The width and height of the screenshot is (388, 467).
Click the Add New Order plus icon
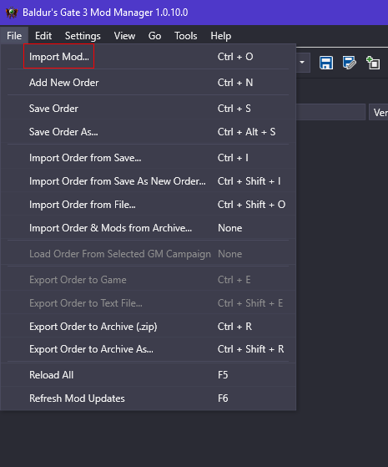pyautogui.click(x=373, y=63)
